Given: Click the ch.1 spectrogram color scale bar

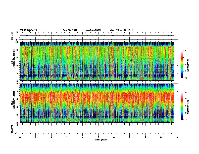Looking at the screenshot, I should pos(182,64).
